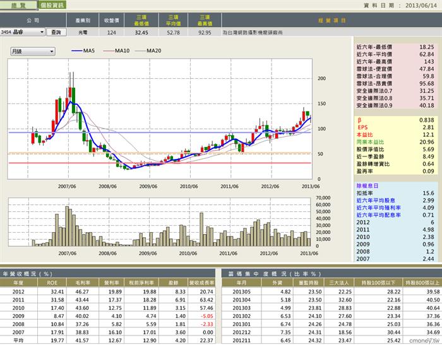The width and height of the screenshot is (442, 345).
Task: Select the 2012 row in annual revenue table
Action: (x=108, y=292)
